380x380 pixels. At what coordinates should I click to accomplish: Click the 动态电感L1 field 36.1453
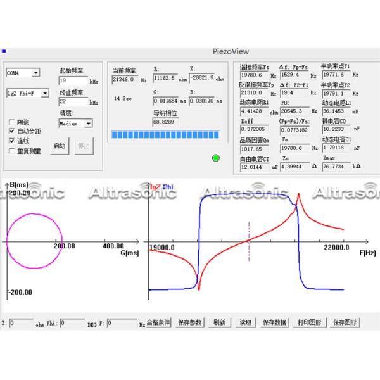(x=336, y=111)
